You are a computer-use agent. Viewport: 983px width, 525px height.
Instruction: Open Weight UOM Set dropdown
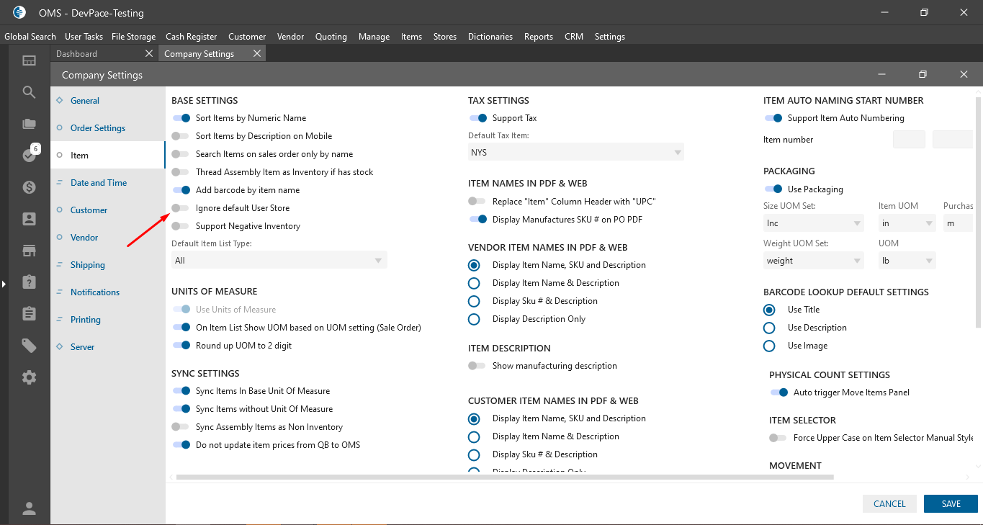tap(813, 261)
